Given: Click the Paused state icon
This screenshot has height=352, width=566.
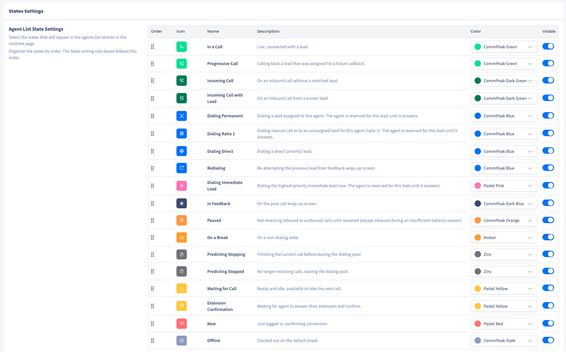Looking at the screenshot, I should coord(182,220).
